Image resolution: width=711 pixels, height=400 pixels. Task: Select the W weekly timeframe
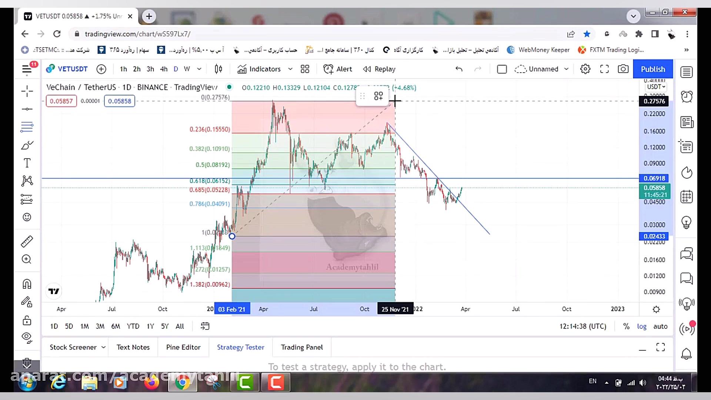pyautogui.click(x=187, y=69)
